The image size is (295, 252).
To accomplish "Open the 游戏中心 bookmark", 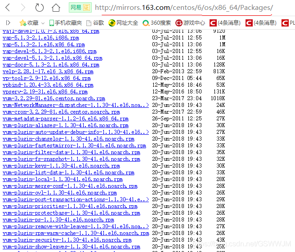I will click(190, 23).
